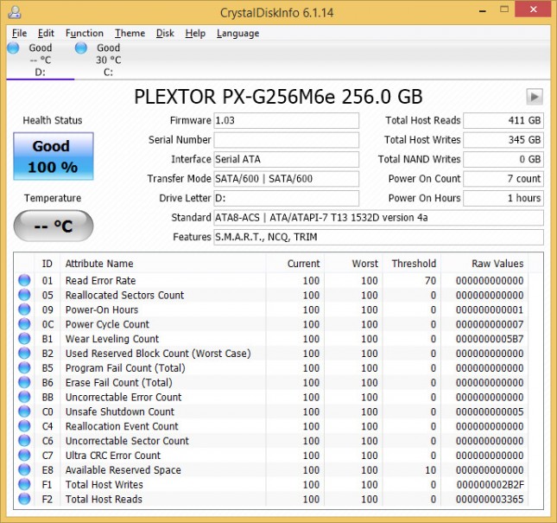Click the status orb for Used Reserved Block Count

[24, 354]
